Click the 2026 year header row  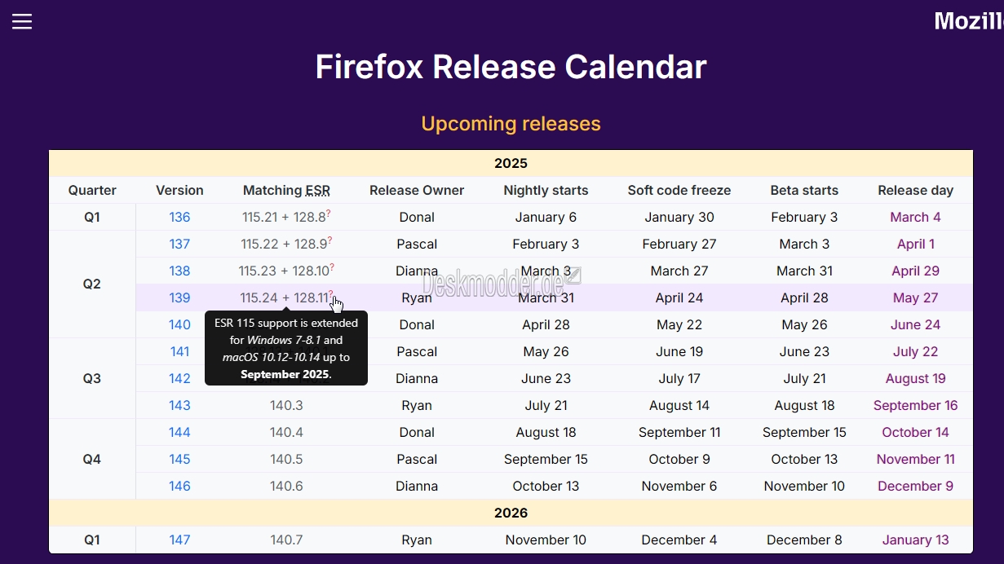(511, 513)
